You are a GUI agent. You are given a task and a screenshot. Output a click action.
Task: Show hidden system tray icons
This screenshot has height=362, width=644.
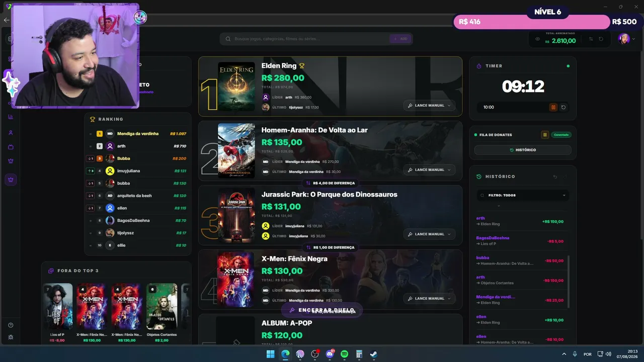click(x=563, y=354)
